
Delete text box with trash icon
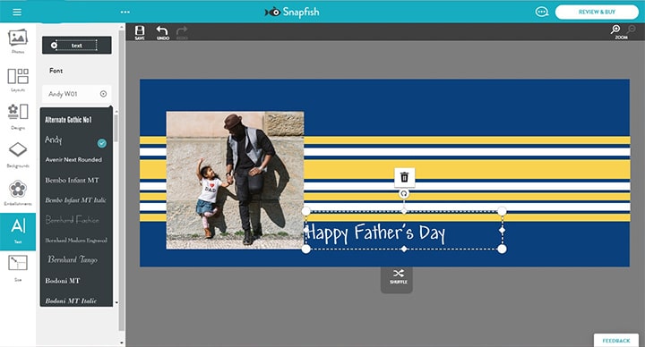pos(404,177)
